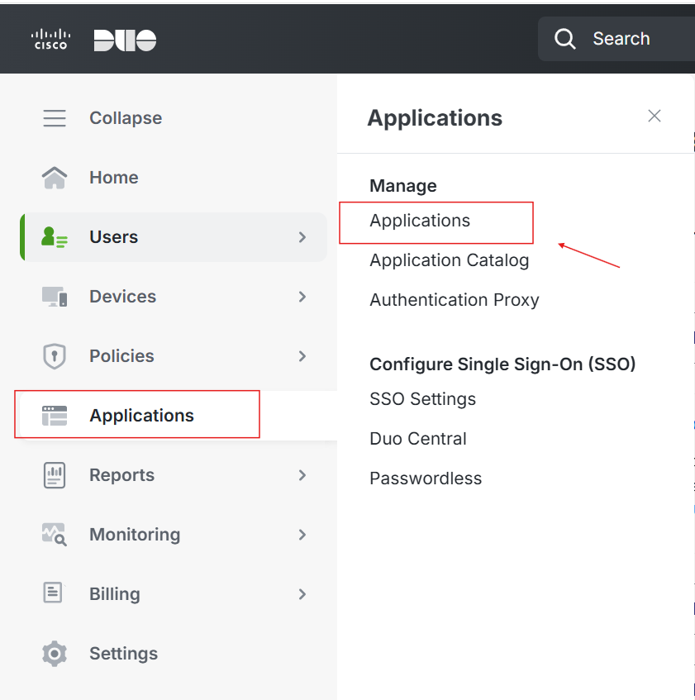Viewport: 695px width, 700px height.
Task: Expand the Devices submenu chevron
Action: (302, 297)
